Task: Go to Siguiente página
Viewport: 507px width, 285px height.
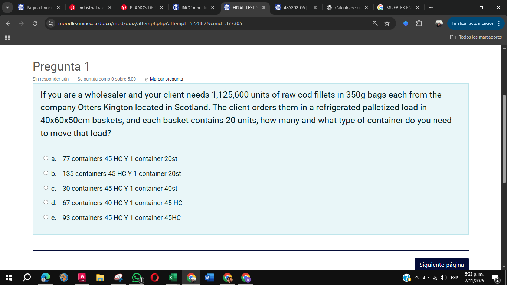Action: point(441,265)
